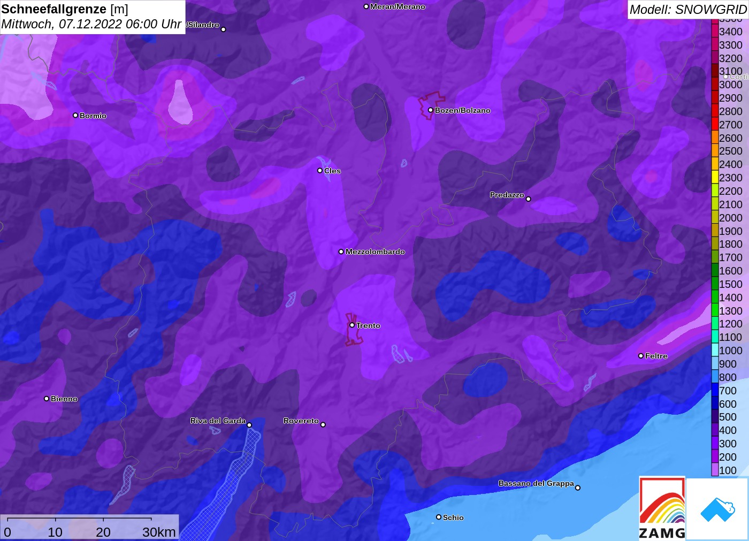Image resolution: width=749 pixels, height=541 pixels.
Task: Click the 2300 m yellow legend swatch
Action: 715,177
